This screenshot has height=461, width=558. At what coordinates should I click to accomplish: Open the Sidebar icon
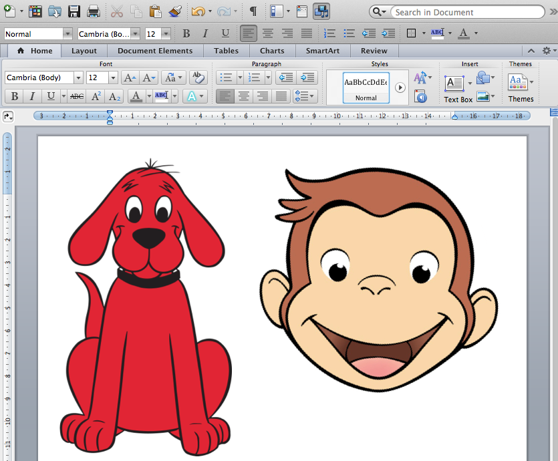tap(277, 11)
